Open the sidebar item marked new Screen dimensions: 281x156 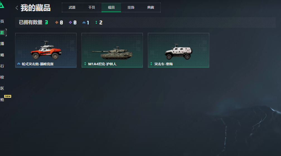(x=2, y=100)
